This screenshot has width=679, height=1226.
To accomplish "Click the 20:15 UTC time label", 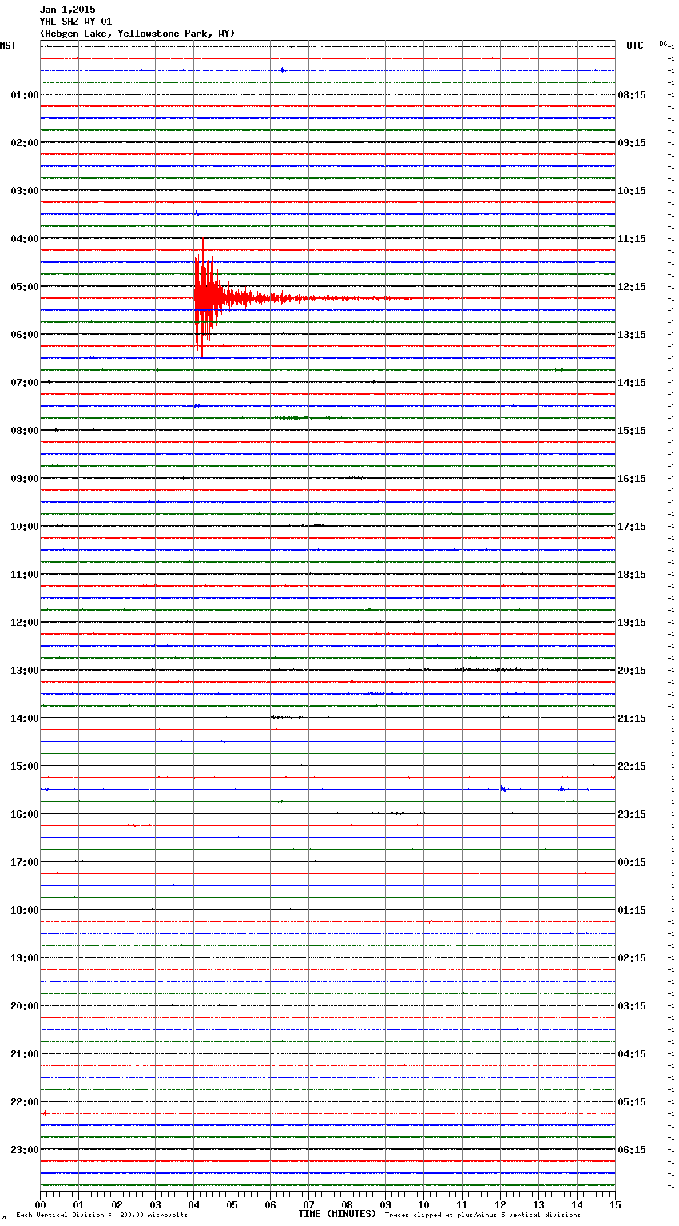I will [x=632, y=671].
